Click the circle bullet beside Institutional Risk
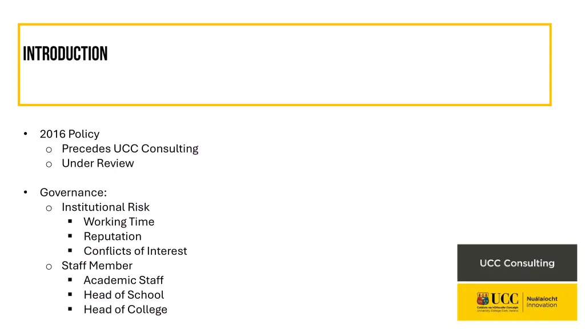This screenshot has width=585, height=329. click(x=49, y=208)
